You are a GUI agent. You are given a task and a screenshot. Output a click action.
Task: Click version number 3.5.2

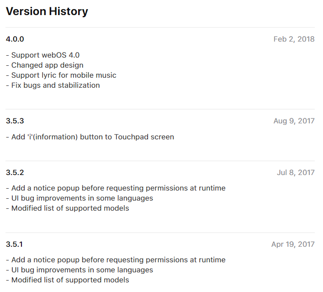pos(15,172)
